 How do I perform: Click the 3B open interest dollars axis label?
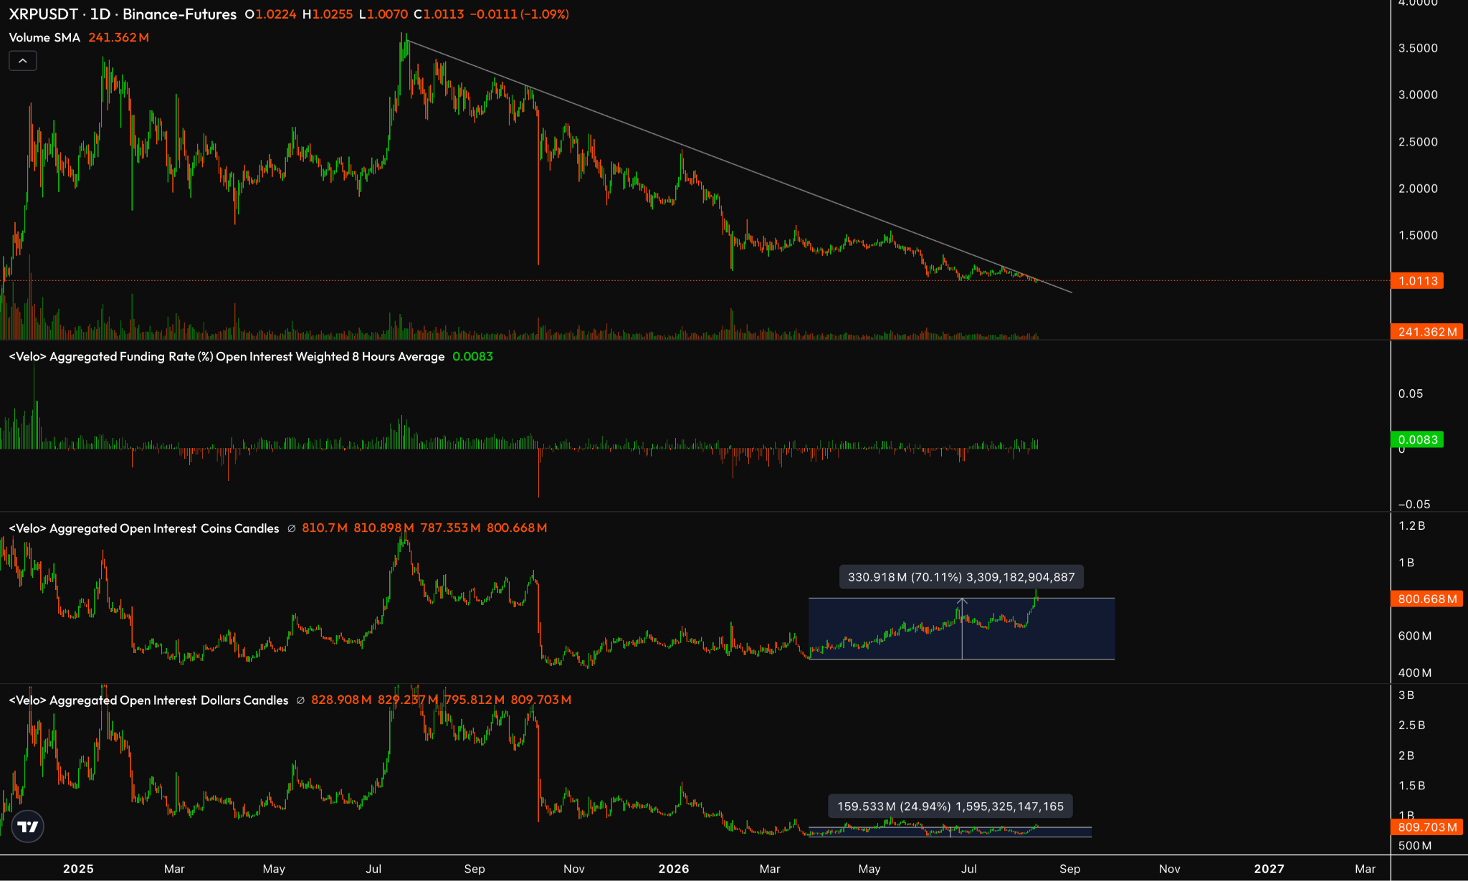coord(1406,695)
